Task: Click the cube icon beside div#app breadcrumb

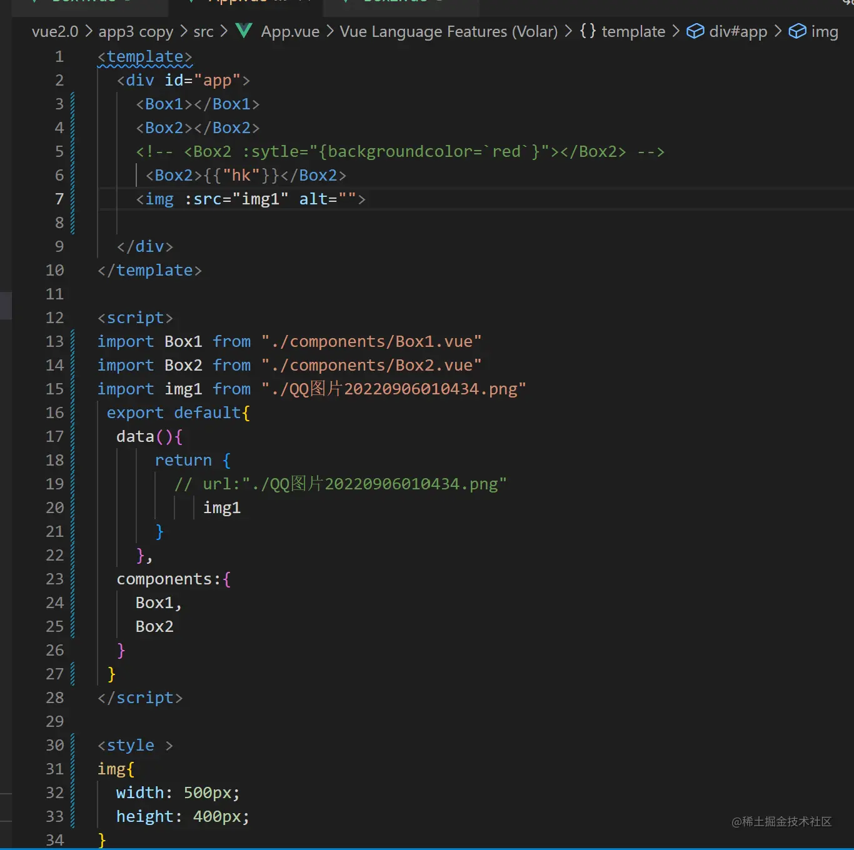Action: coord(695,31)
